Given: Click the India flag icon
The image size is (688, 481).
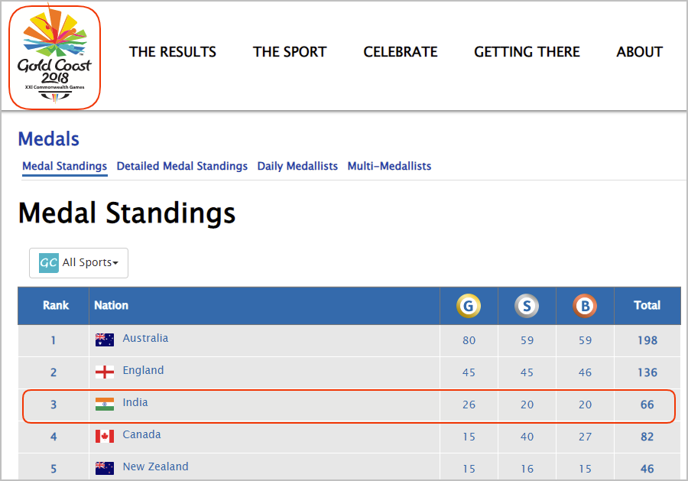Looking at the screenshot, I should [x=105, y=405].
